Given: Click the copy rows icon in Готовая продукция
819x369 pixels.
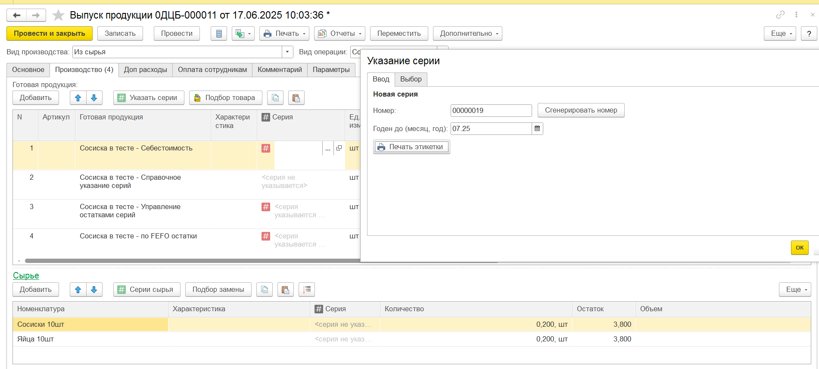Looking at the screenshot, I should pyautogui.click(x=275, y=98).
